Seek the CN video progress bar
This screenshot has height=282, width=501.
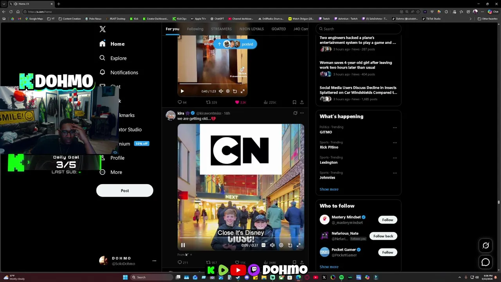point(241,238)
